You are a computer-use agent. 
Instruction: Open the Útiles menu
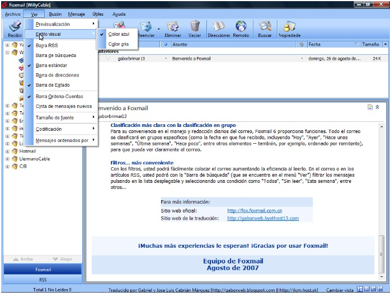click(98, 14)
